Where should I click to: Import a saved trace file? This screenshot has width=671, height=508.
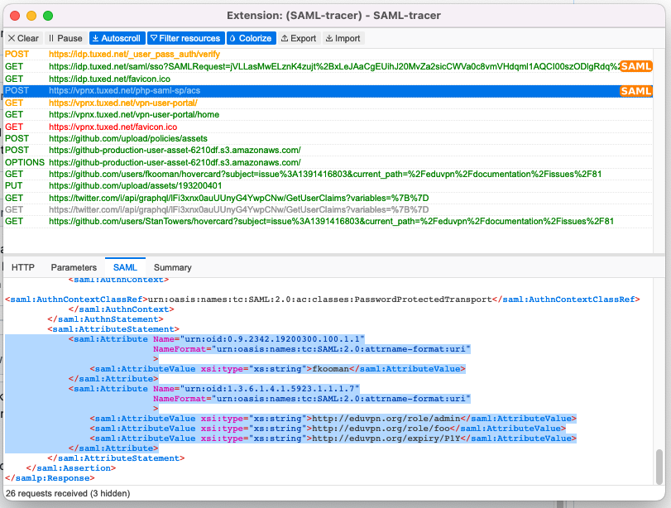pos(343,38)
